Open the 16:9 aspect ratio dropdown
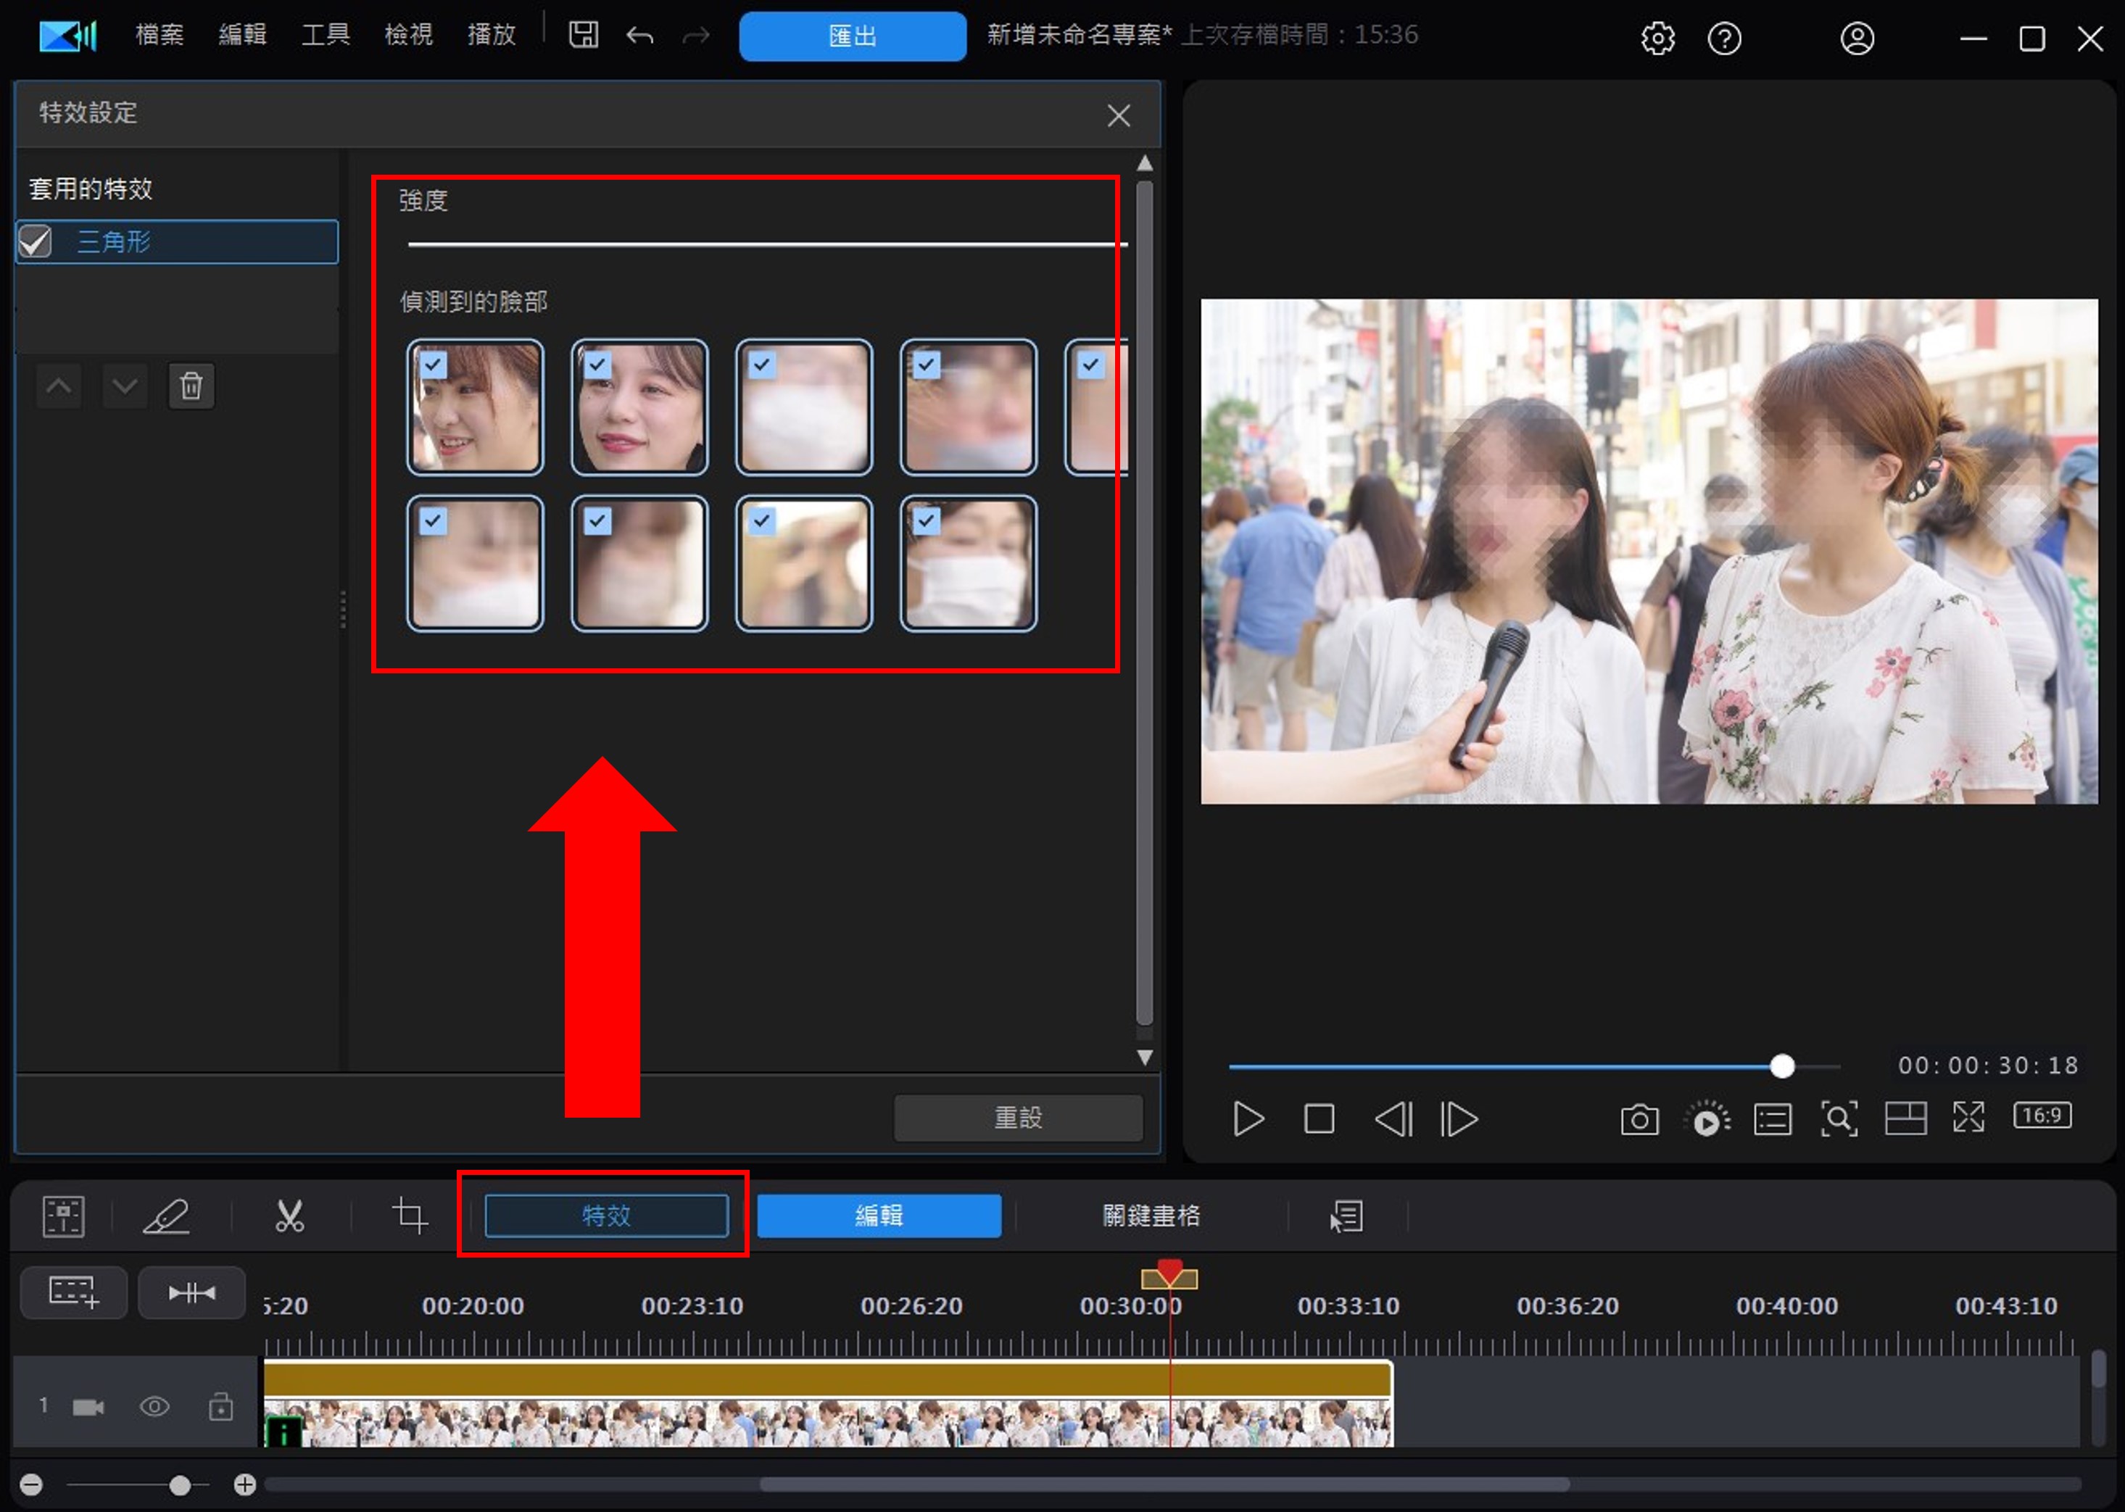The width and height of the screenshot is (2125, 1512). (x=2042, y=1116)
